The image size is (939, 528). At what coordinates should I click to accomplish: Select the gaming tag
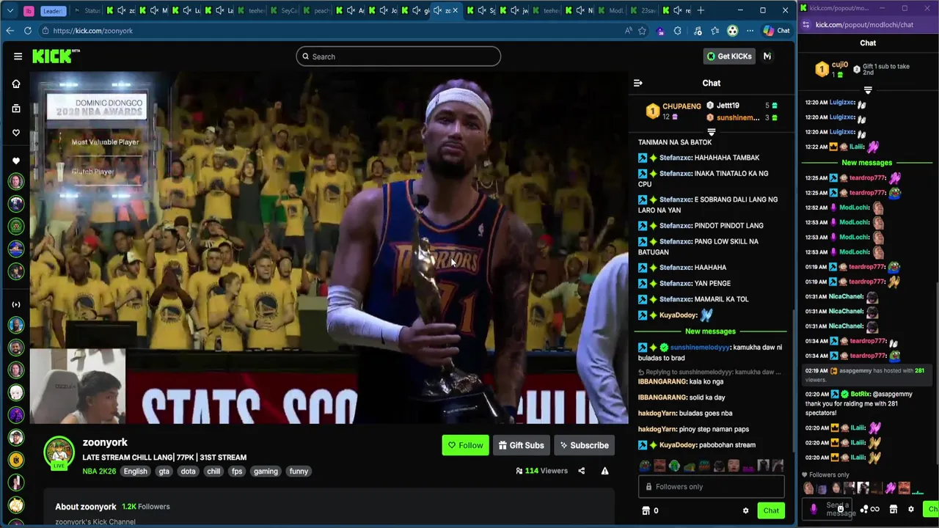tap(266, 472)
